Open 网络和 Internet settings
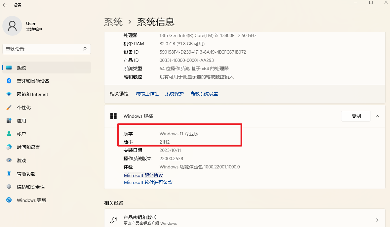This screenshot has height=227, width=390. [32, 94]
